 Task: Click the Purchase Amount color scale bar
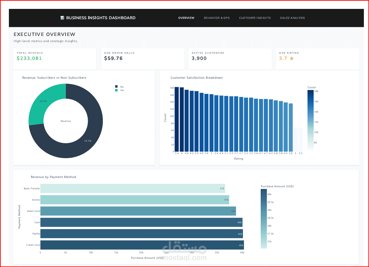[x=263, y=219]
